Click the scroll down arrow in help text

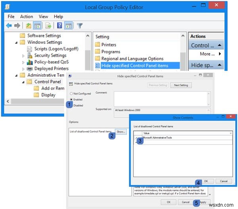[x=210, y=194]
